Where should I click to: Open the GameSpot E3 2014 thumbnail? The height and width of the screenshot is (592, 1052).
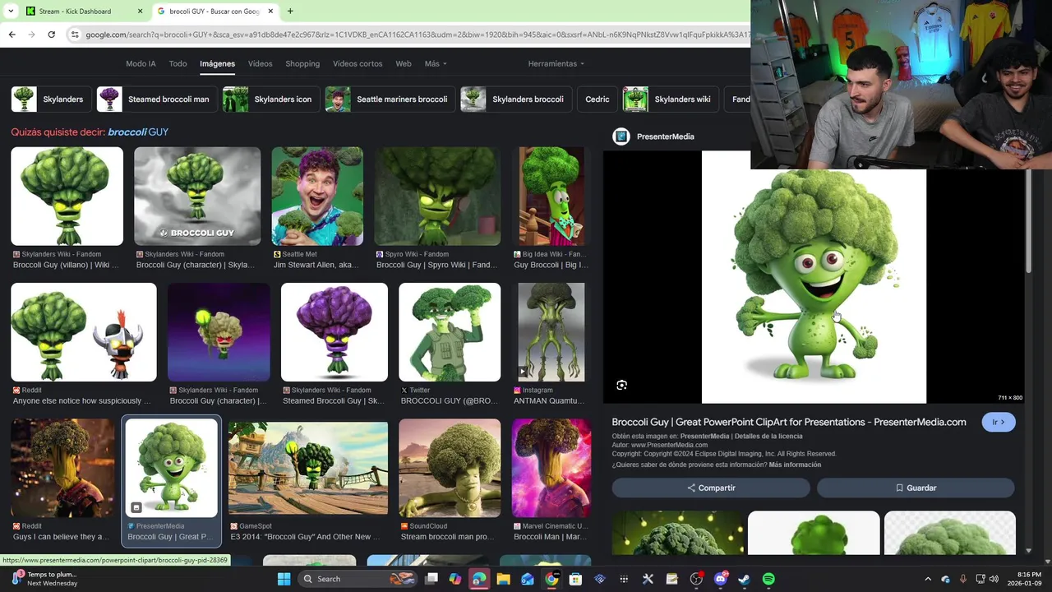308,468
